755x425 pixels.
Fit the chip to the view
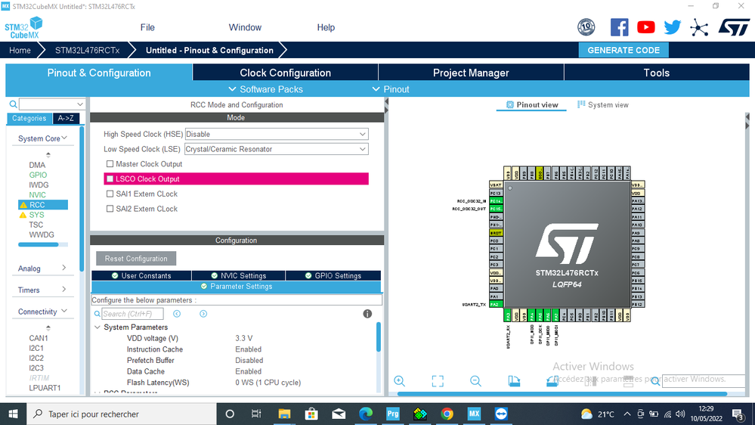click(438, 381)
